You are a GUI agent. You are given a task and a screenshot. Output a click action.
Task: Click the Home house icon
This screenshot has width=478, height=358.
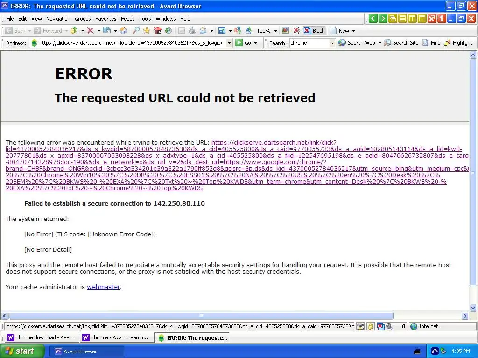(x=123, y=30)
